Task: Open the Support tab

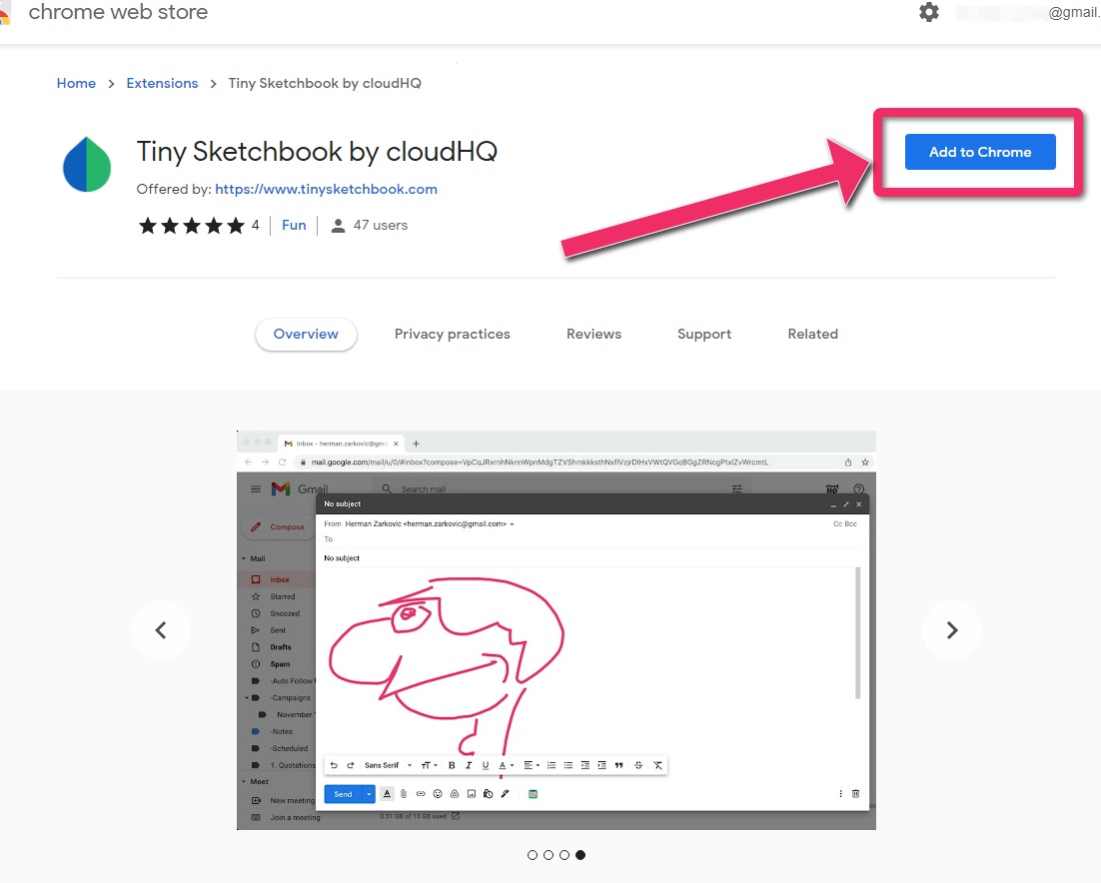Action: (704, 334)
